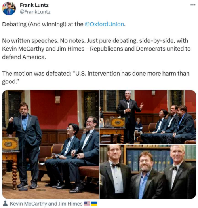The width and height of the screenshot is (198, 208).
Task: View the top-right photo of standing speaker
Action: (148, 117)
